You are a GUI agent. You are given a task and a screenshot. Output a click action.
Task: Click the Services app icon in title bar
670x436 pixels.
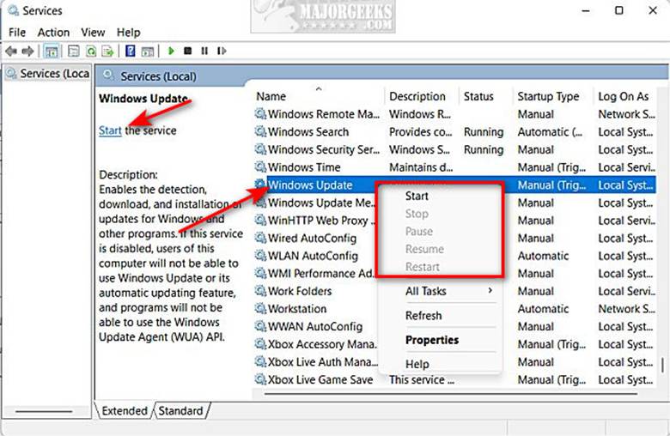coord(13,10)
